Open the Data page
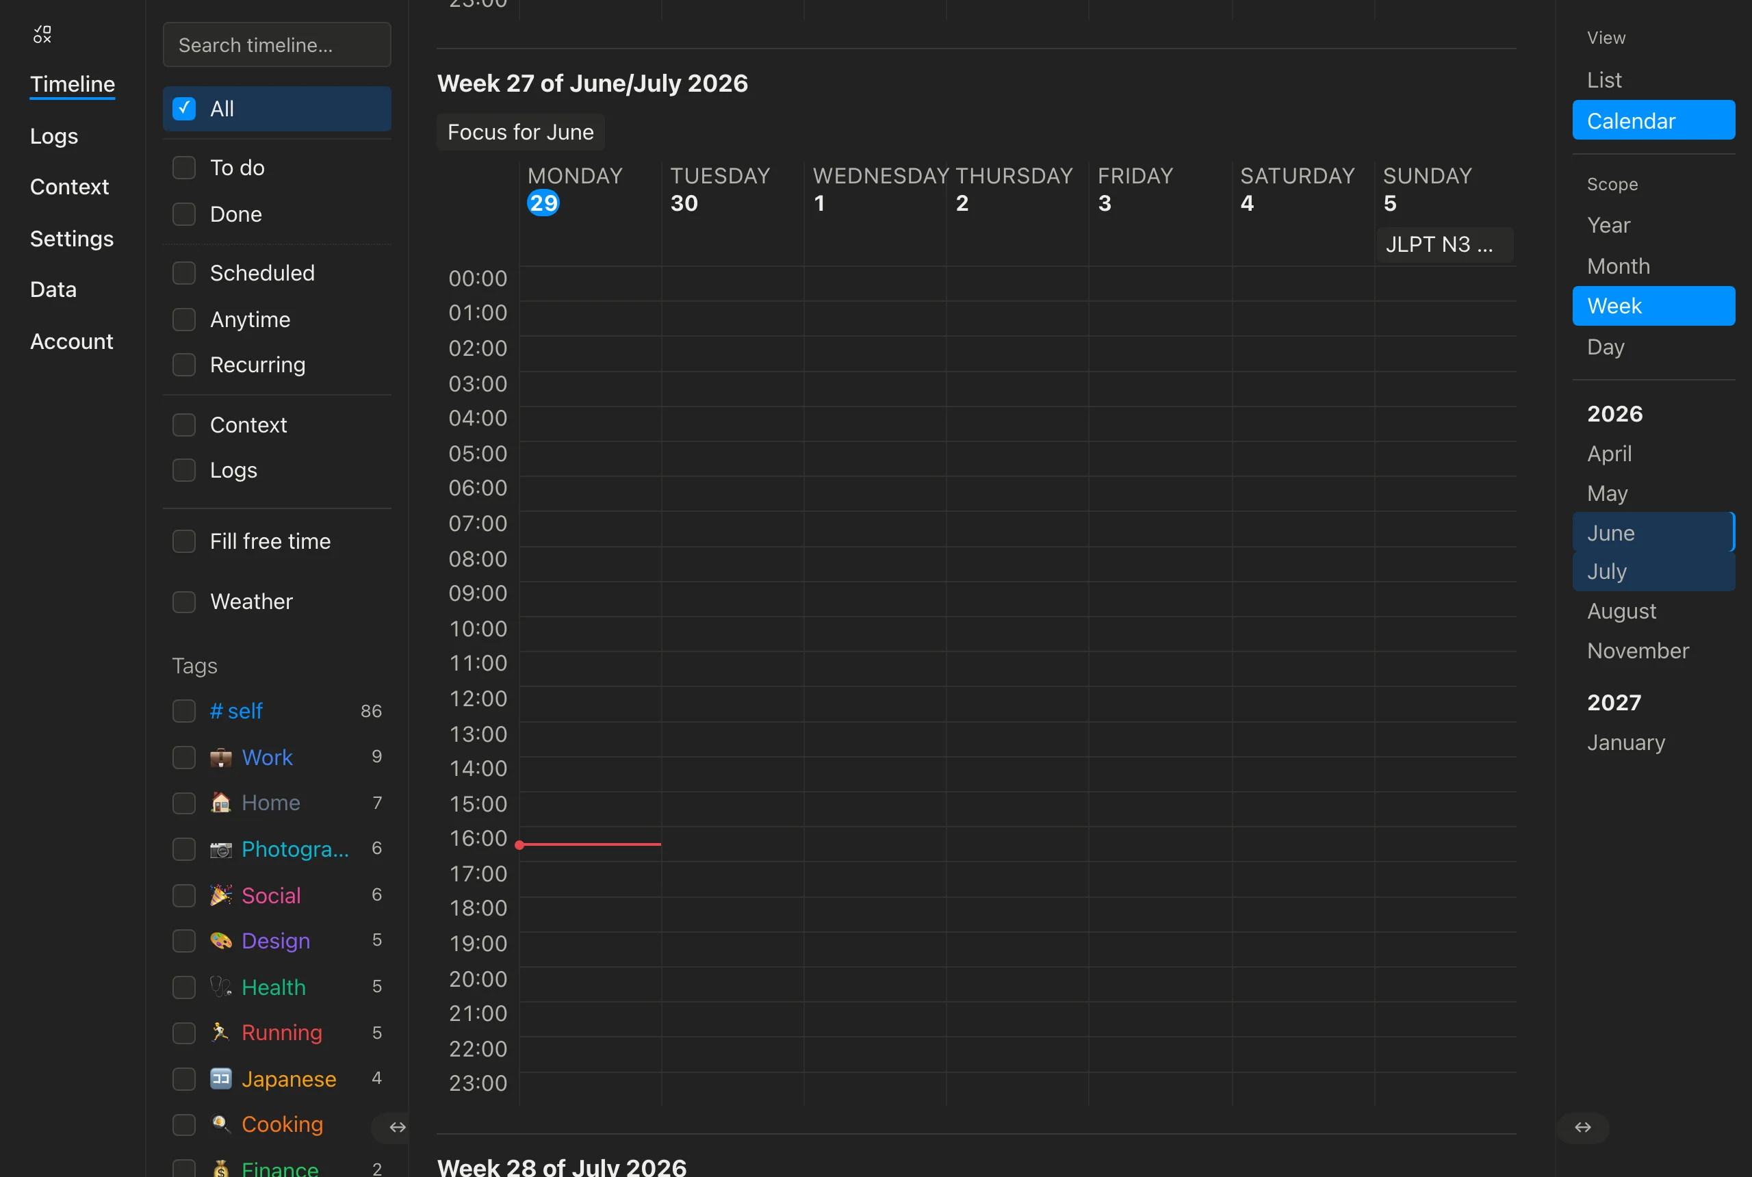This screenshot has height=1177, width=1752. (53, 289)
